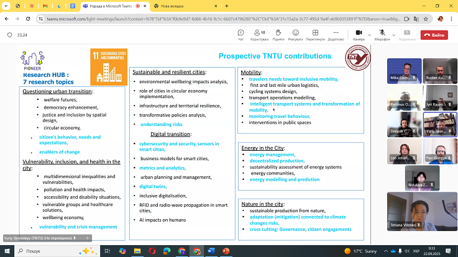
Task: Open the Реагувати reactions menu
Action: pyautogui.click(x=295, y=34)
